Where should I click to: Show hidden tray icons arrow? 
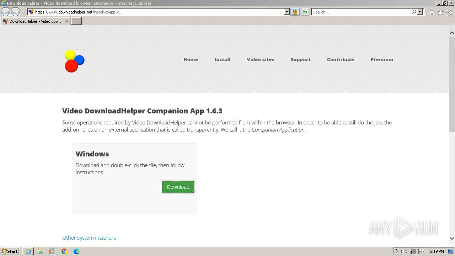pyautogui.click(x=396, y=251)
